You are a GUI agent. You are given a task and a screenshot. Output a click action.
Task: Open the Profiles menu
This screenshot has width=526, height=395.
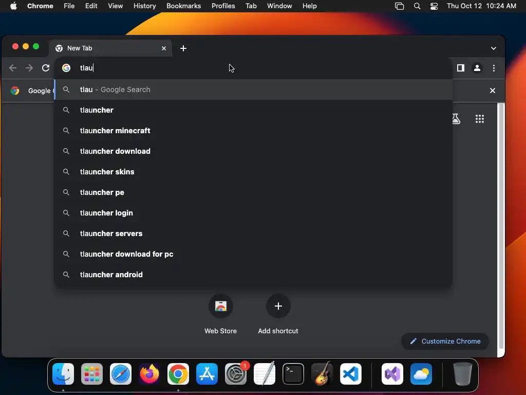(223, 6)
